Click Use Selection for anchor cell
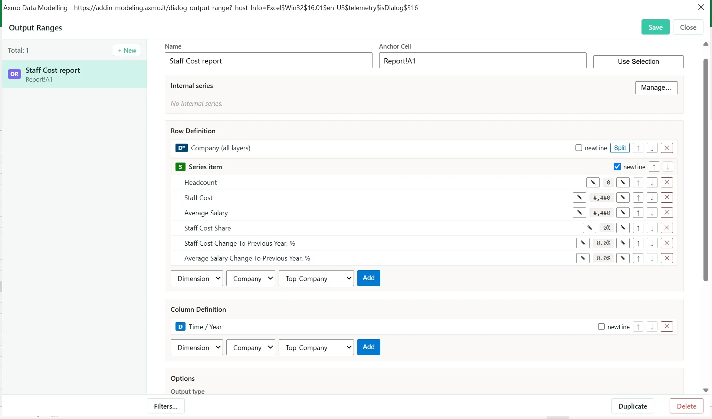The height and width of the screenshot is (419, 712). 638,62
